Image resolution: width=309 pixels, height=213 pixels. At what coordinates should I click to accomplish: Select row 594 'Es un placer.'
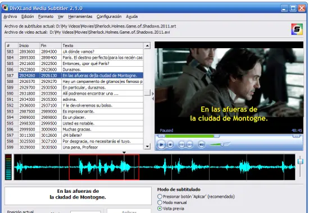point(74,117)
